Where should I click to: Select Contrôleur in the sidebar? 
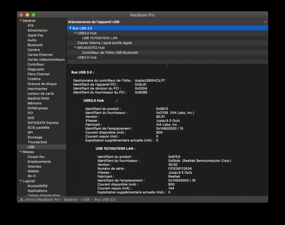pos(36,64)
